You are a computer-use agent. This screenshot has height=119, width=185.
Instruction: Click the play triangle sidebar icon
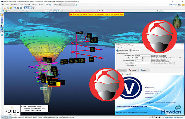pyautogui.click(x=2, y=26)
